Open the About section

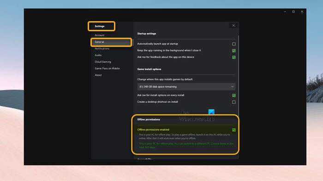pyautogui.click(x=98, y=75)
